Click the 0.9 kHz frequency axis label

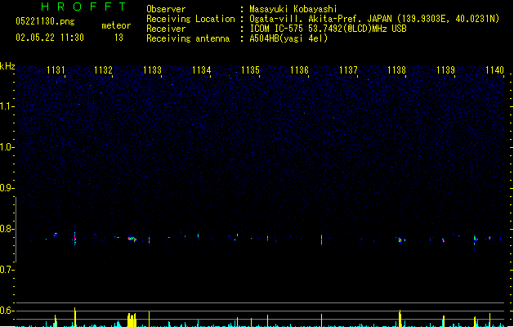point(7,188)
